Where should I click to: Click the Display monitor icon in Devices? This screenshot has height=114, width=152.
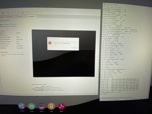pyautogui.click(x=1, y=48)
